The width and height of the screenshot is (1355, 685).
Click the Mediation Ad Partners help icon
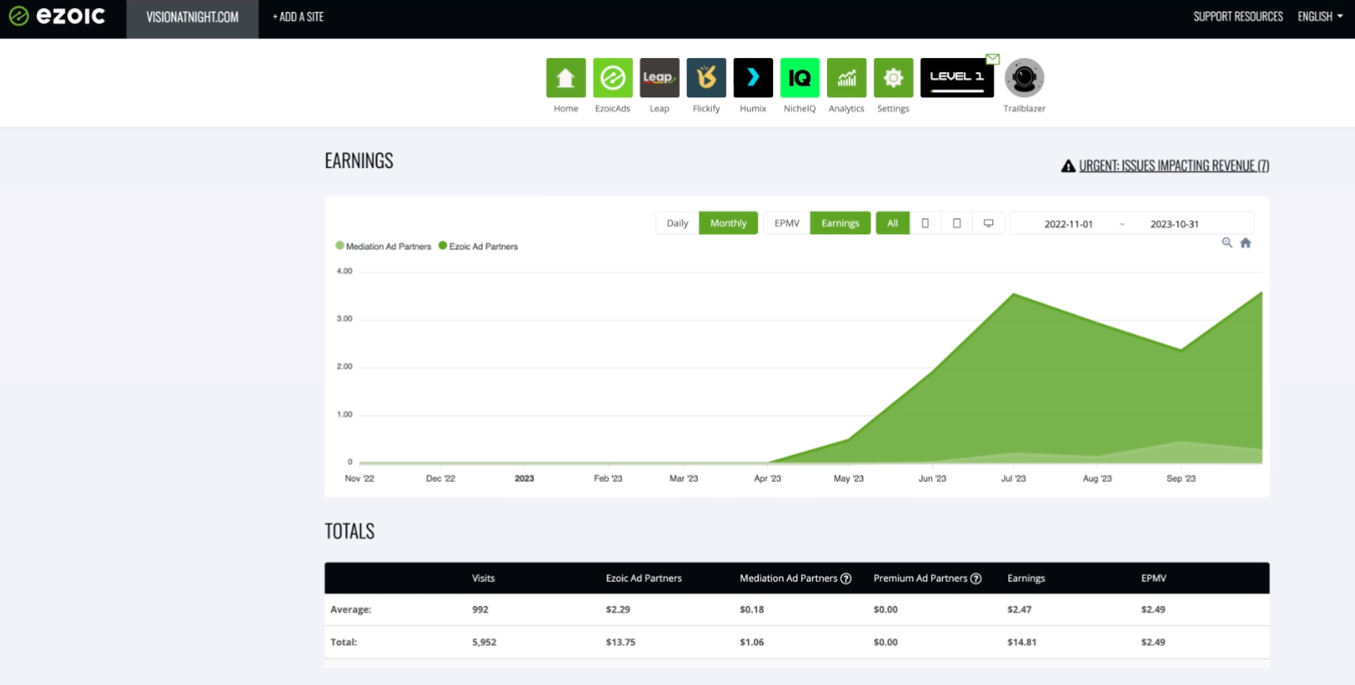[x=846, y=578]
